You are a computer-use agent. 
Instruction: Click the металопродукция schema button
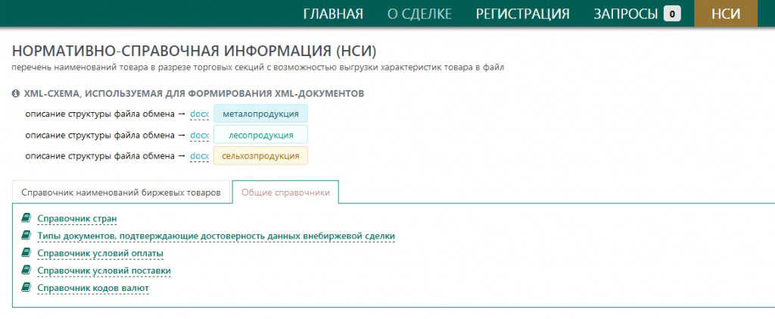click(x=260, y=114)
